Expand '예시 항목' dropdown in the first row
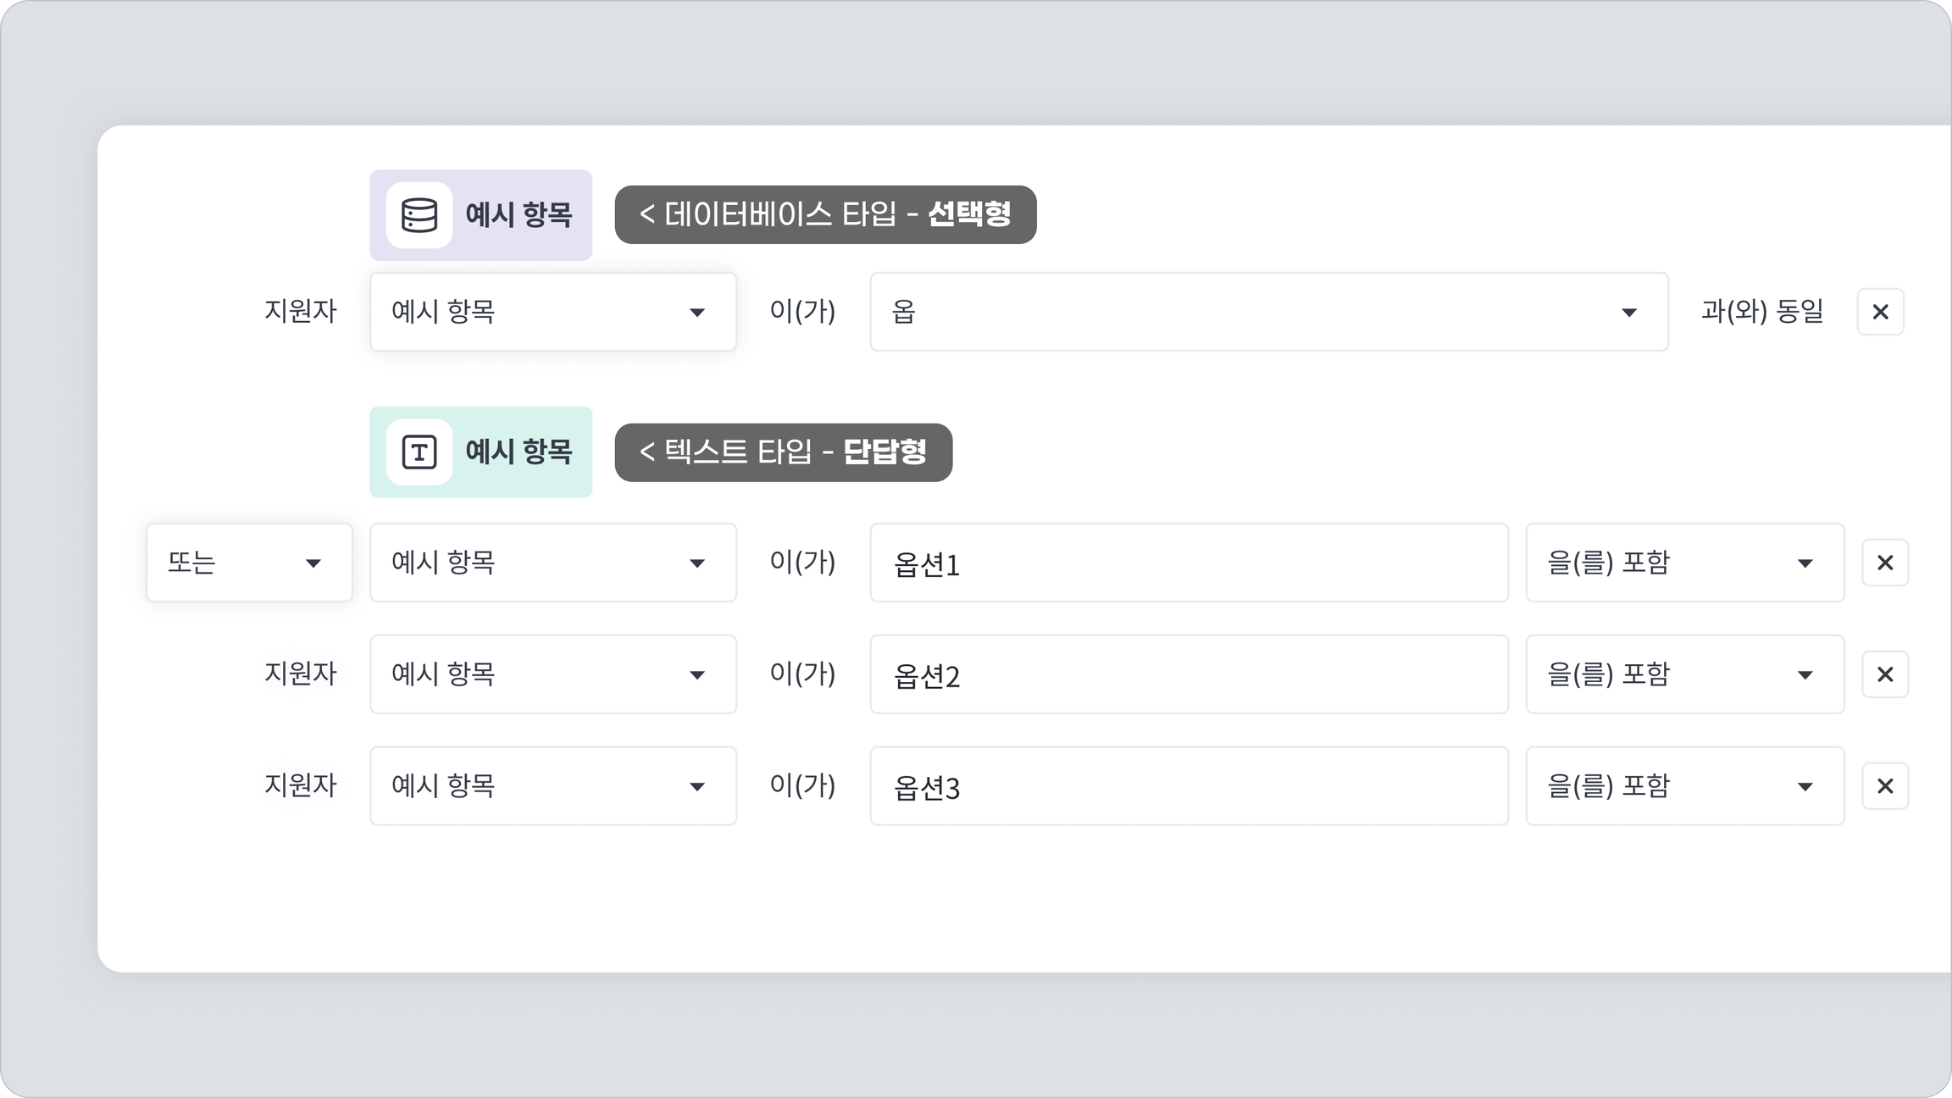Viewport: 1952px width, 1098px height. pyautogui.click(x=552, y=312)
